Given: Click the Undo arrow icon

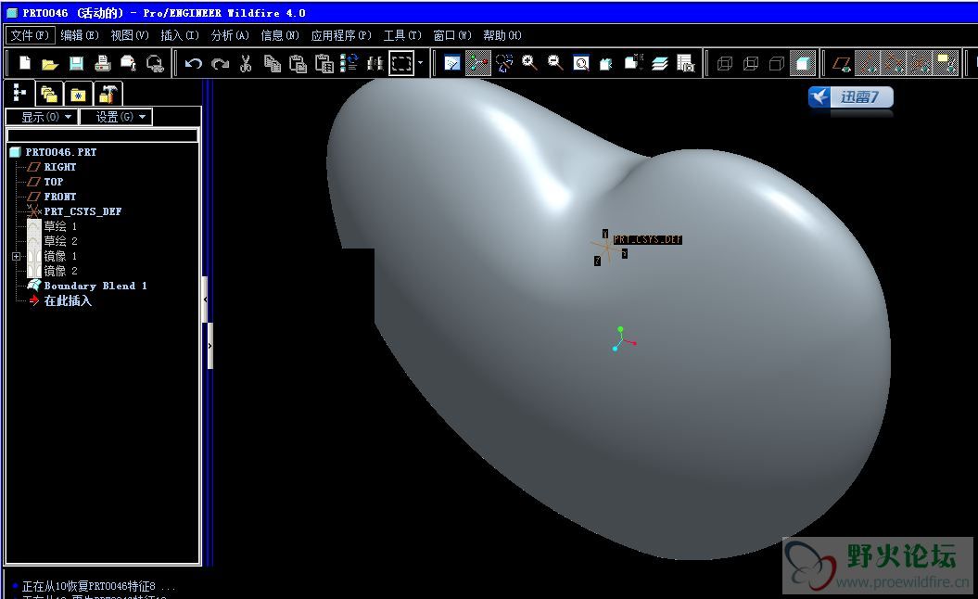Looking at the screenshot, I should (194, 63).
